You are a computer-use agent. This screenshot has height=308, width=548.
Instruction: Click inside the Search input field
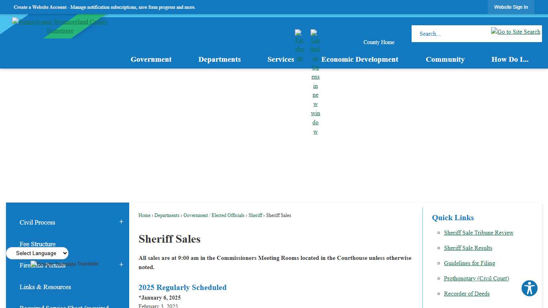pyautogui.click(x=449, y=34)
